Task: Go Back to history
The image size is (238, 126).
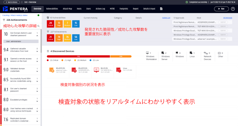Action: (x=12, y=2)
